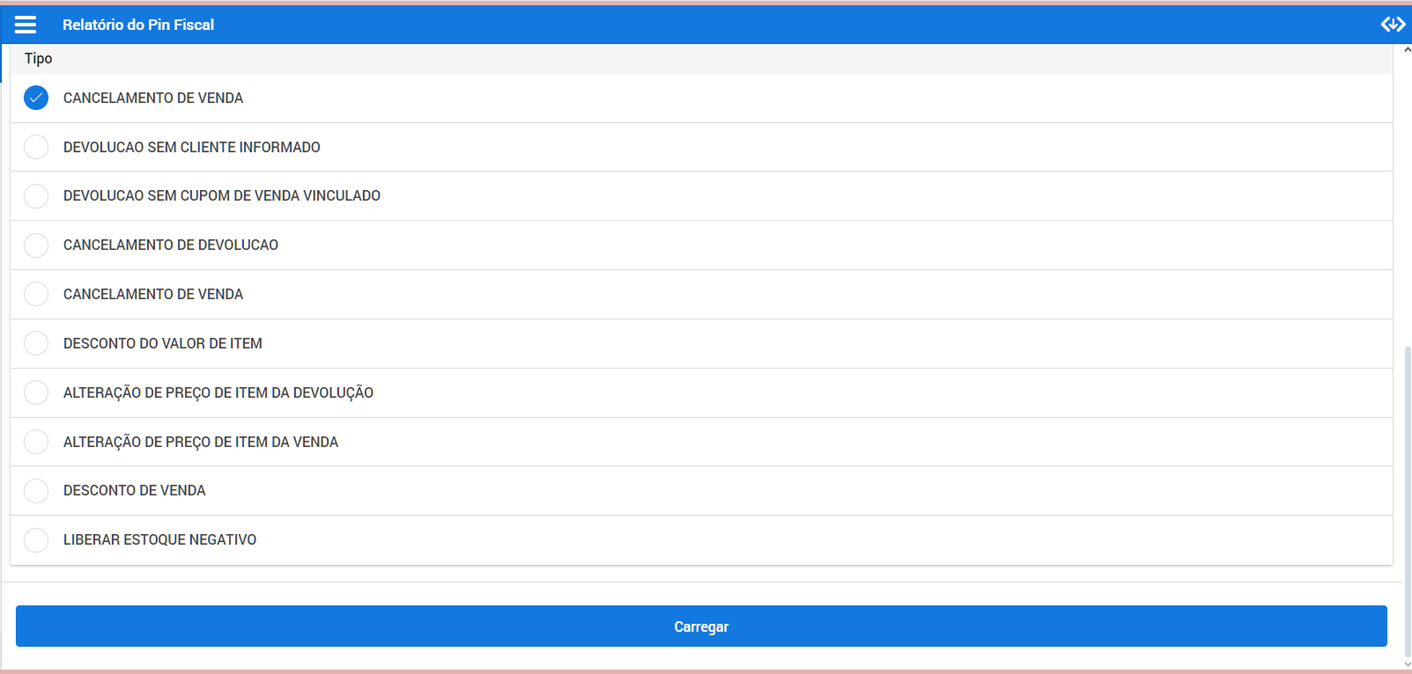
Task: Click the code download icon in header
Action: point(1393,25)
